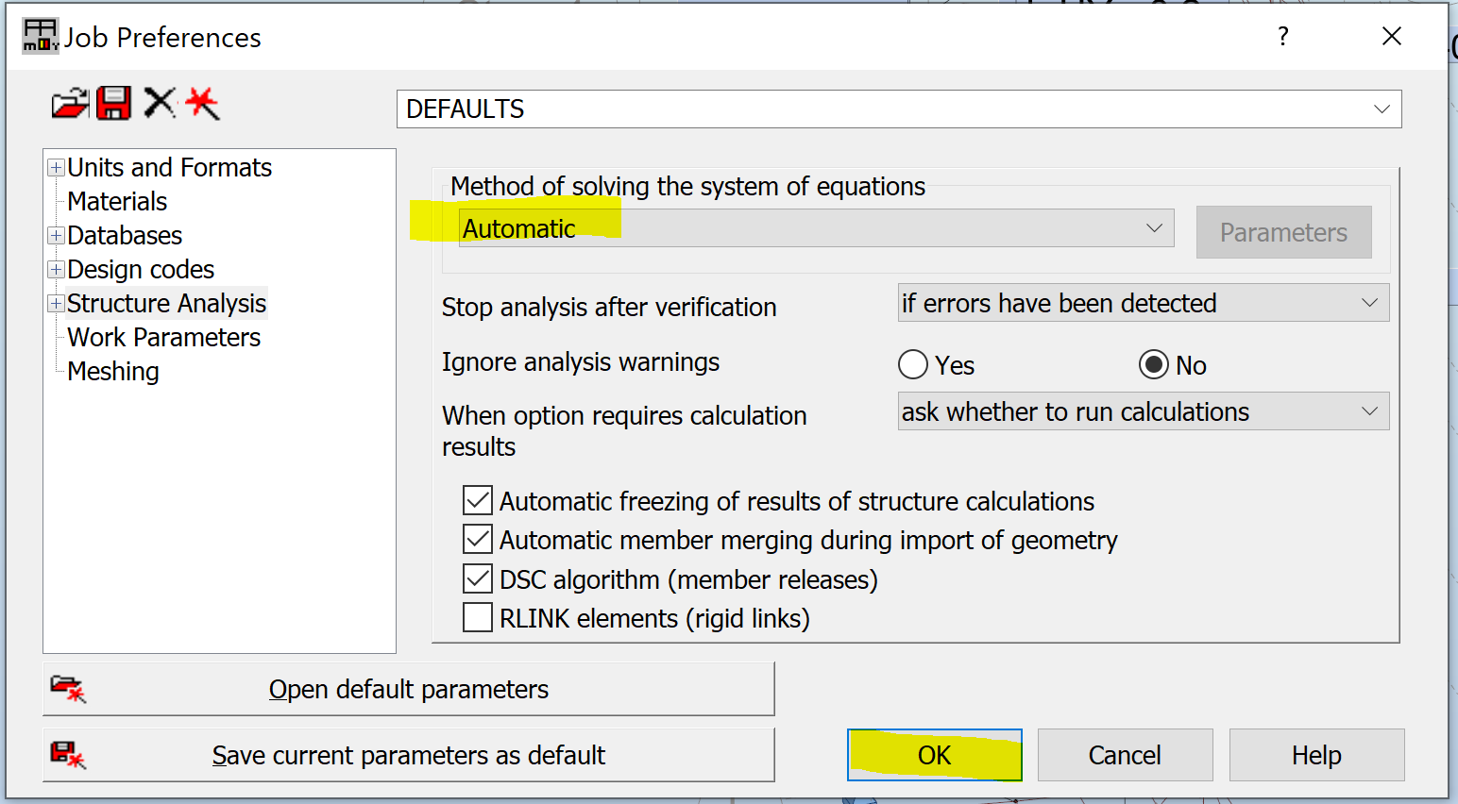1458x804 pixels.
Task: Click the black X delete icon
Action: click(160, 103)
